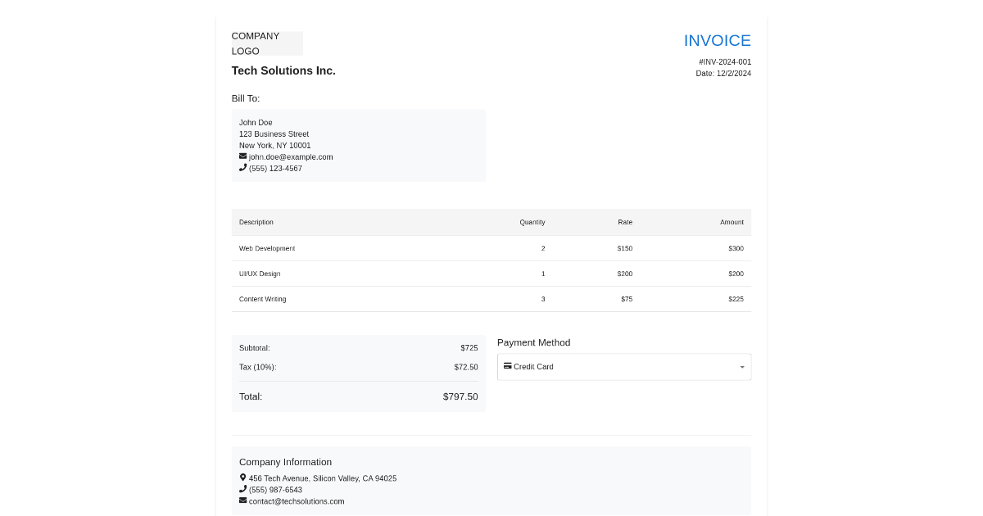Viewport: 983px width, 516px height.
Task: Click the contact@techsolutions.com email address
Action: pyautogui.click(x=297, y=501)
